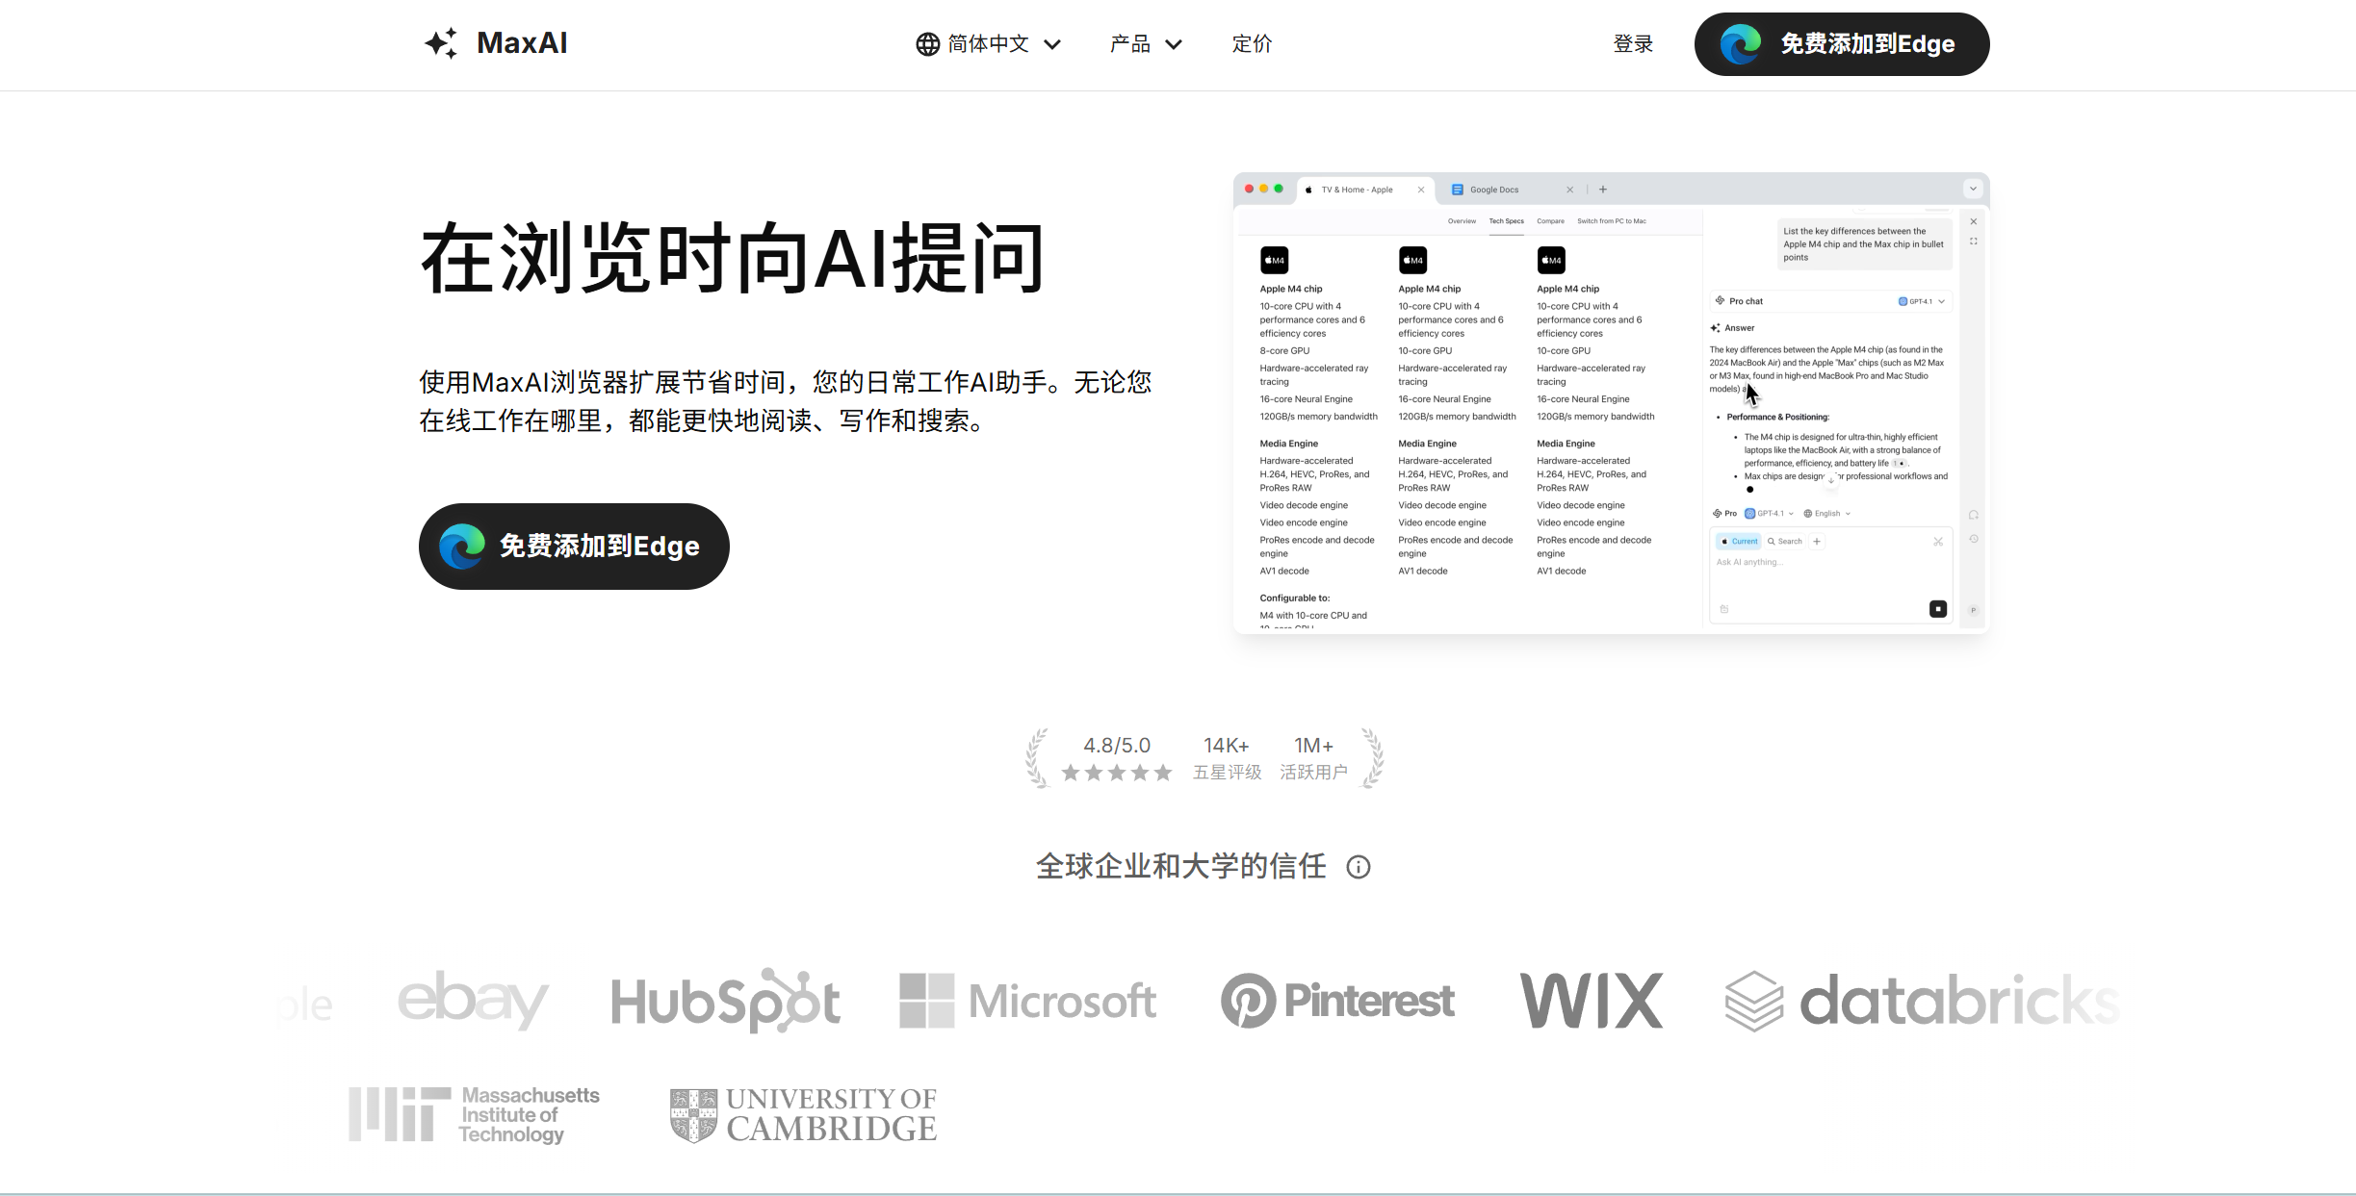Click the 五星评级 label
This screenshot has height=1196, width=2356.
pyautogui.click(x=1227, y=773)
